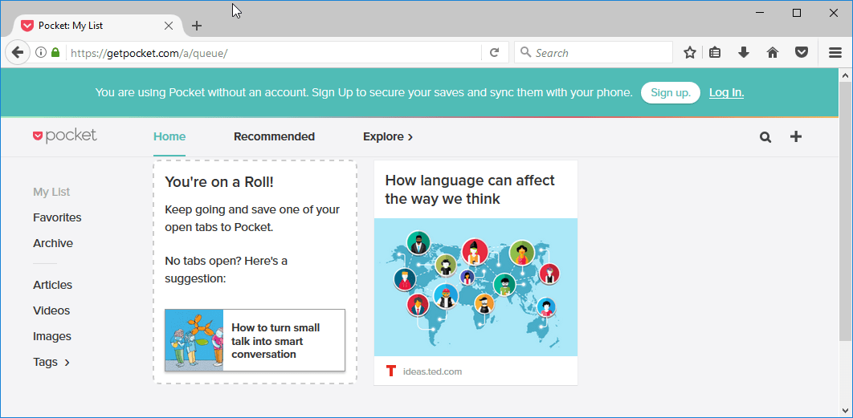Image resolution: width=853 pixels, height=418 pixels.
Task: Click the green padlock security icon
Action: [x=55, y=52]
